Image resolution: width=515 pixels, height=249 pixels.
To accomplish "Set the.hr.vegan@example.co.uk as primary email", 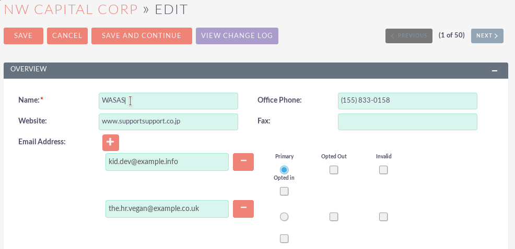I will pos(284,217).
